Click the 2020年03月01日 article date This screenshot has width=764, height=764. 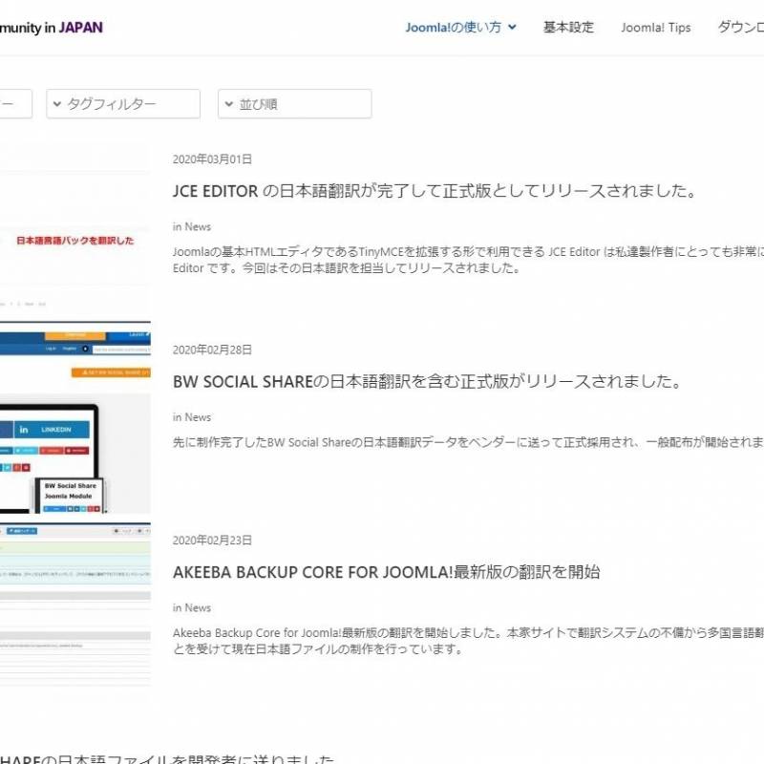212,159
